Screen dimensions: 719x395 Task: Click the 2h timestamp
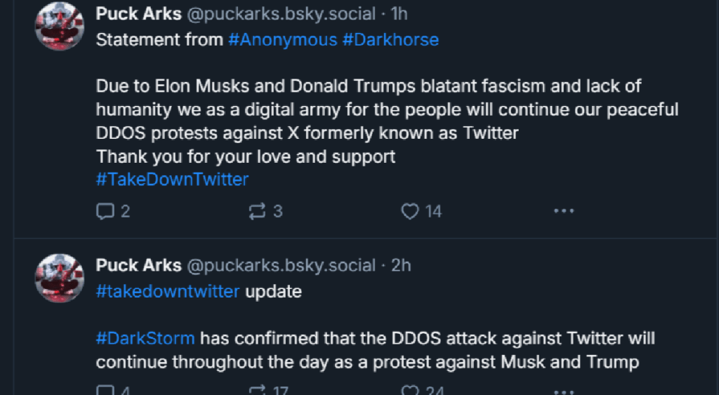[401, 265]
